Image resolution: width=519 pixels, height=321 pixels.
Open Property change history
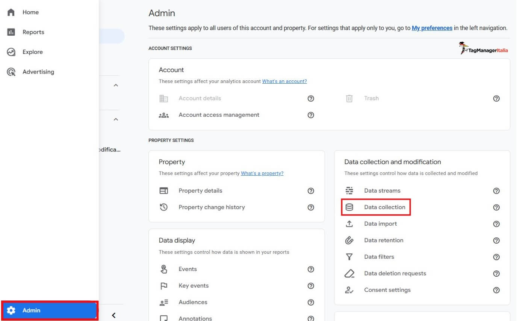click(x=212, y=207)
